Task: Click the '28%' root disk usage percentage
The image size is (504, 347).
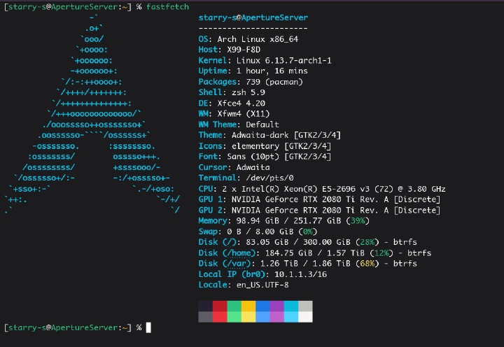Action: [x=367, y=242]
